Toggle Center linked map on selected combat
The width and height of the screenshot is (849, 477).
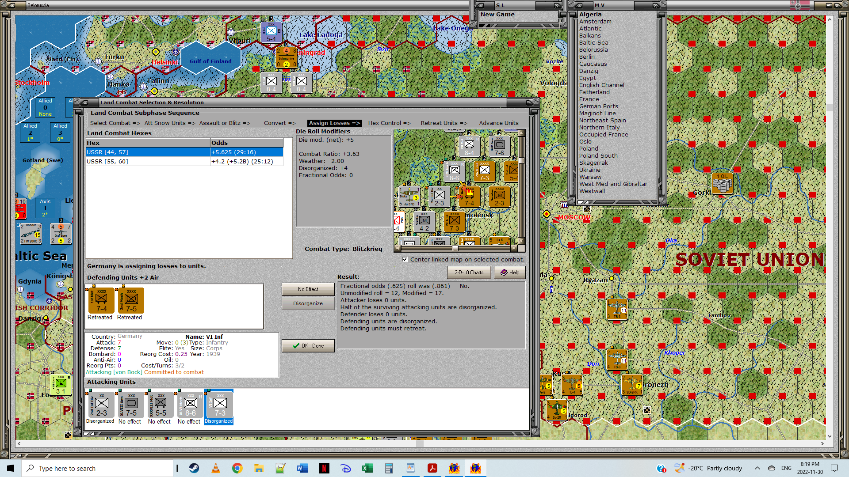405,260
